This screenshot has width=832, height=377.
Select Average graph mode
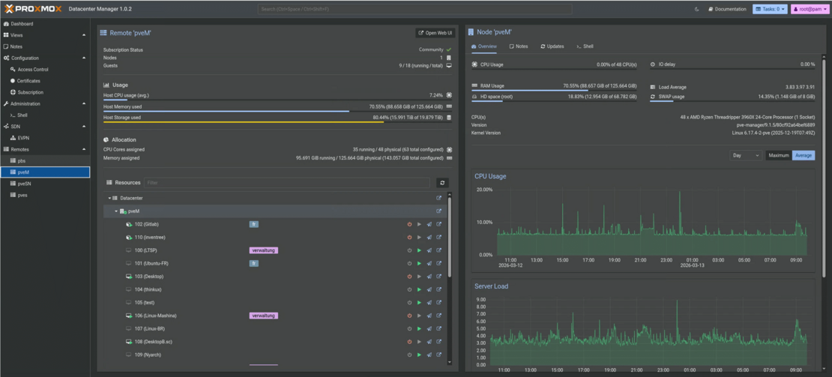804,155
